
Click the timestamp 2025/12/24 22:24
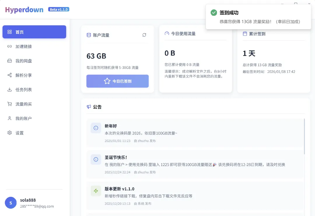click(x=118, y=172)
